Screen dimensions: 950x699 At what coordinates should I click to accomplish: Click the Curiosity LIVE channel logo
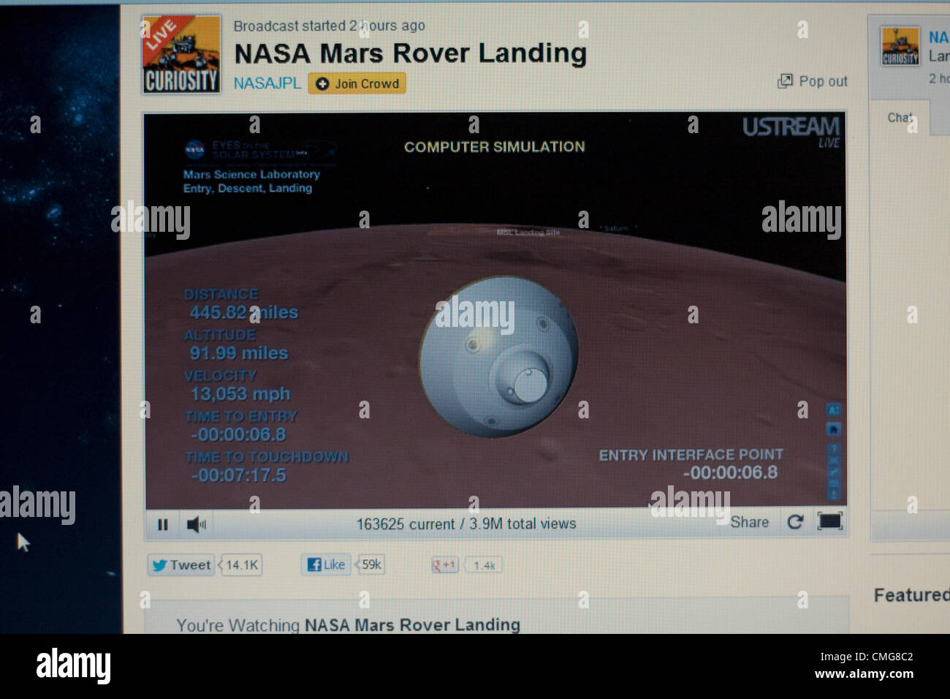181,55
